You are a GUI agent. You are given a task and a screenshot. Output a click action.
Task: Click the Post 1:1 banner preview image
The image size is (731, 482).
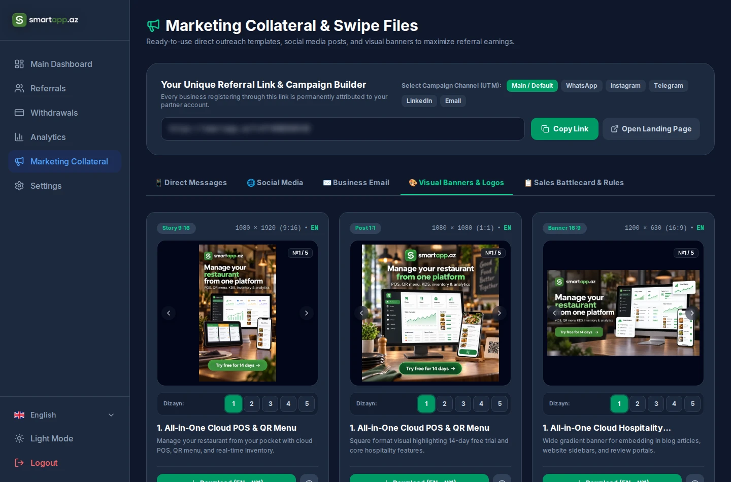point(430,313)
